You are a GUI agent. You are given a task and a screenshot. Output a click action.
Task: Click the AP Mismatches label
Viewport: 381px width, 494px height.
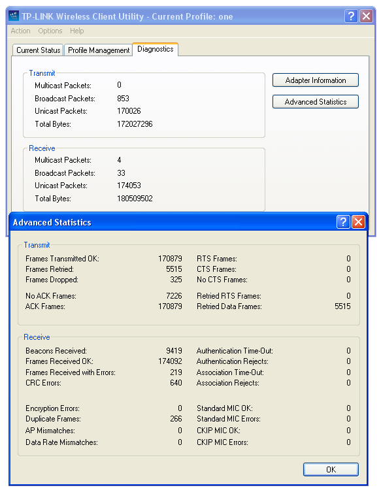click(x=50, y=431)
